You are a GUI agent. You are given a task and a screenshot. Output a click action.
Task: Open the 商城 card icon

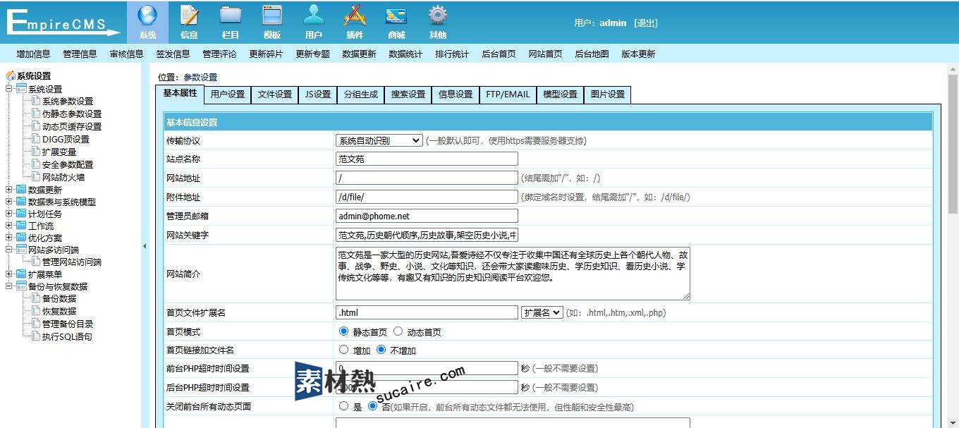tap(396, 16)
